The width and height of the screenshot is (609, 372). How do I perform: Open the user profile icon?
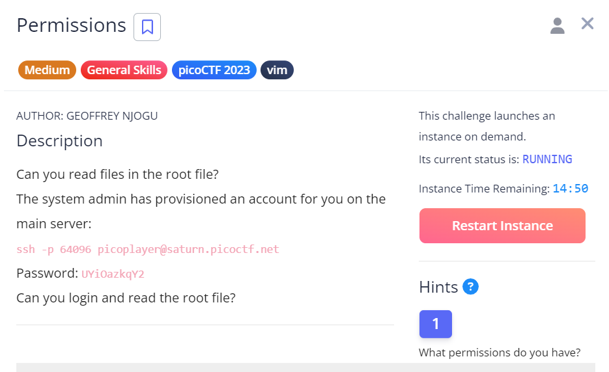tap(558, 26)
